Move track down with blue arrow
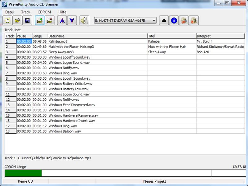The width and height of the screenshot is (248, 186). coord(72,20)
